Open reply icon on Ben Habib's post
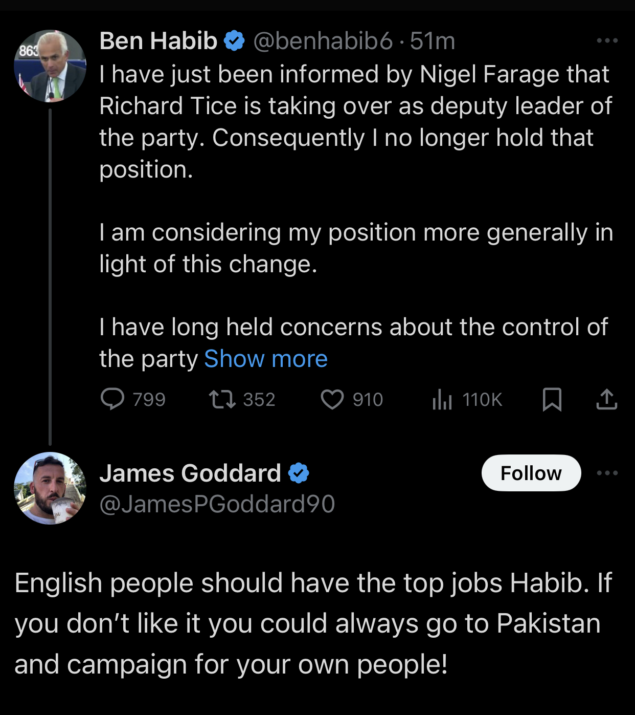 (112, 399)
